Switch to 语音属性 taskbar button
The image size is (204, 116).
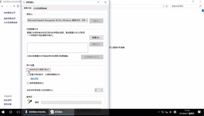[61, 112]
